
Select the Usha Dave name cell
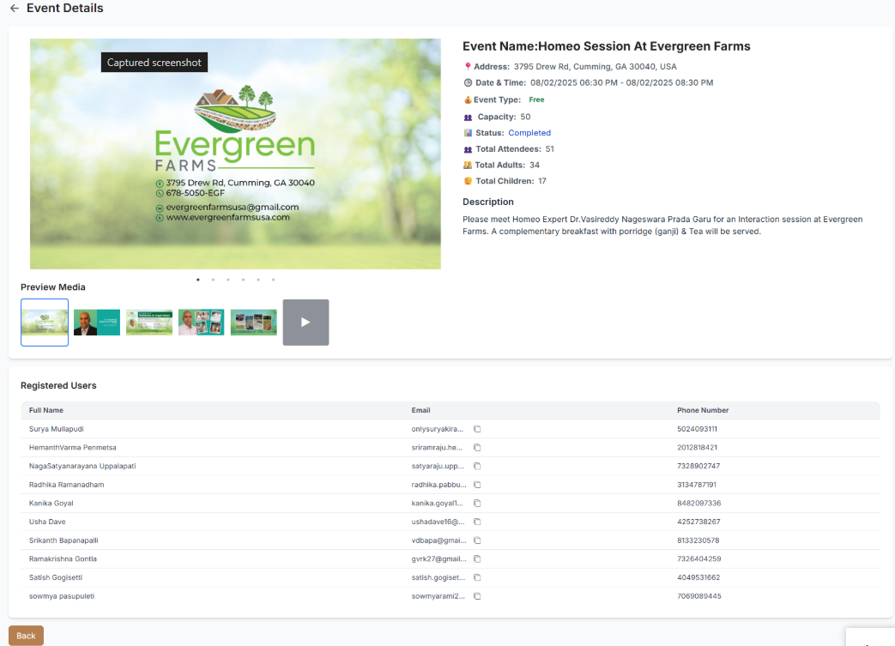(x=47, y=522)
